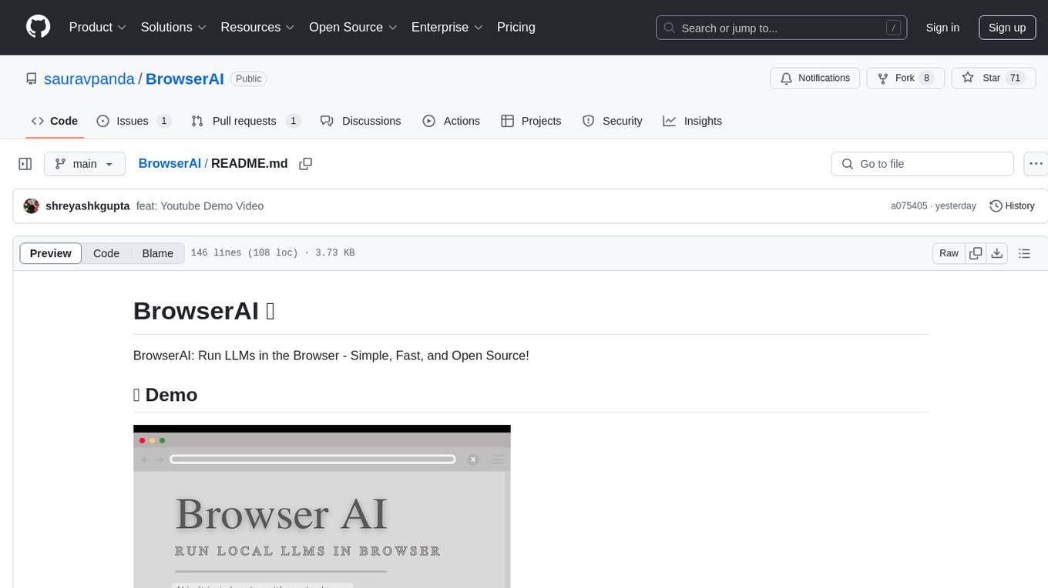
Task: Click the Sign up button
Action: [x=1007, y=28]
